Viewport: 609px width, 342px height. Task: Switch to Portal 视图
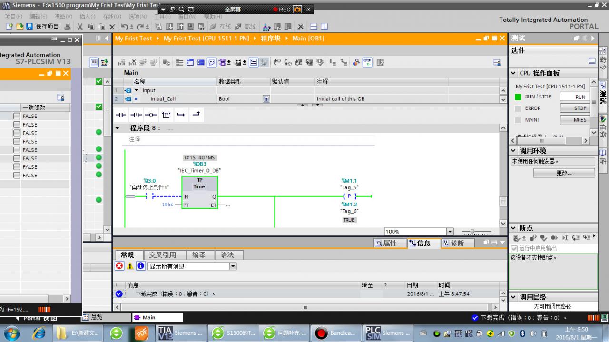(x=36, y=318)
